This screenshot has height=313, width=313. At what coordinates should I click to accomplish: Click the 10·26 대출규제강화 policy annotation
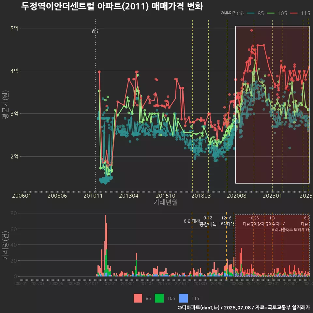tap(254, 221)
